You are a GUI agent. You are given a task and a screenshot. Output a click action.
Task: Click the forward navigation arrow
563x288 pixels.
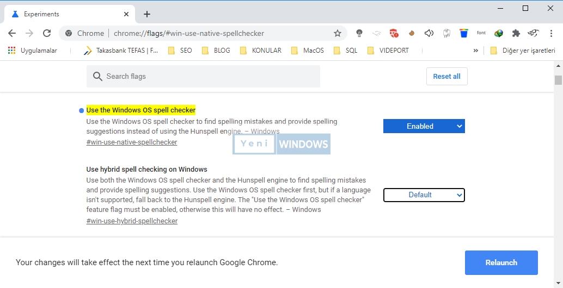click(x=29, y=33)
